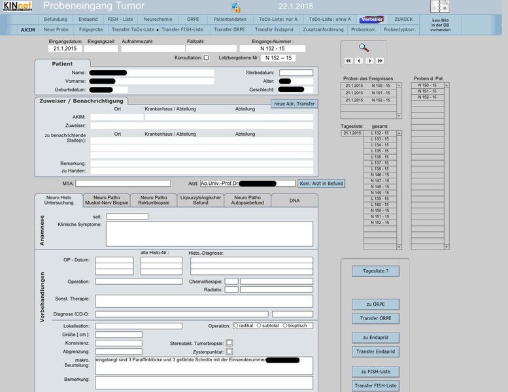Switch to Liqourzytologischer Befund tab
Screen dimensions: 508x392
(201, 200)
